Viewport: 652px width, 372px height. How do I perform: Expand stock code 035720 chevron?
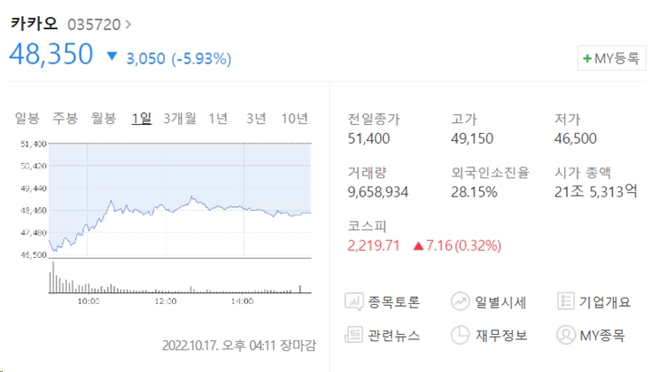[x=128, y=24]
